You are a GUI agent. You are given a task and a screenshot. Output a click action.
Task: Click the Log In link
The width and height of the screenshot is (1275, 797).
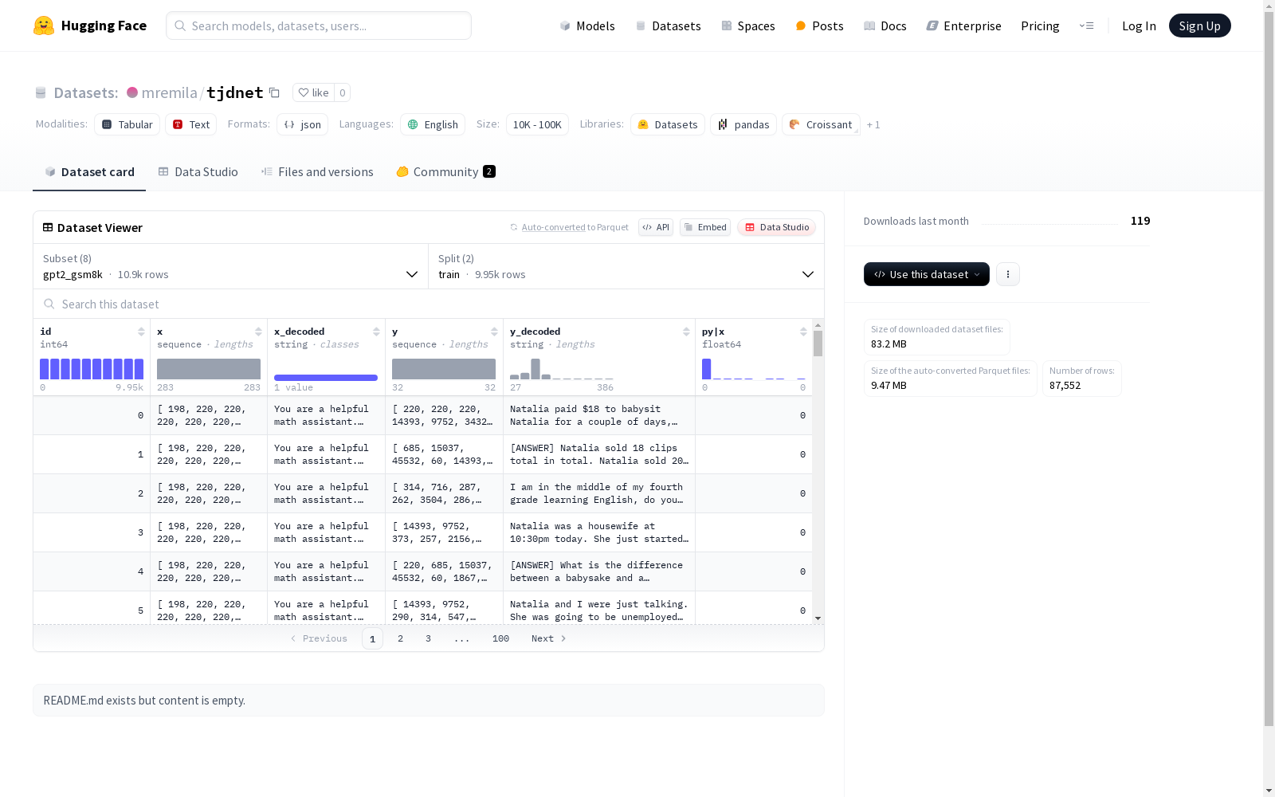(1139, 26)
